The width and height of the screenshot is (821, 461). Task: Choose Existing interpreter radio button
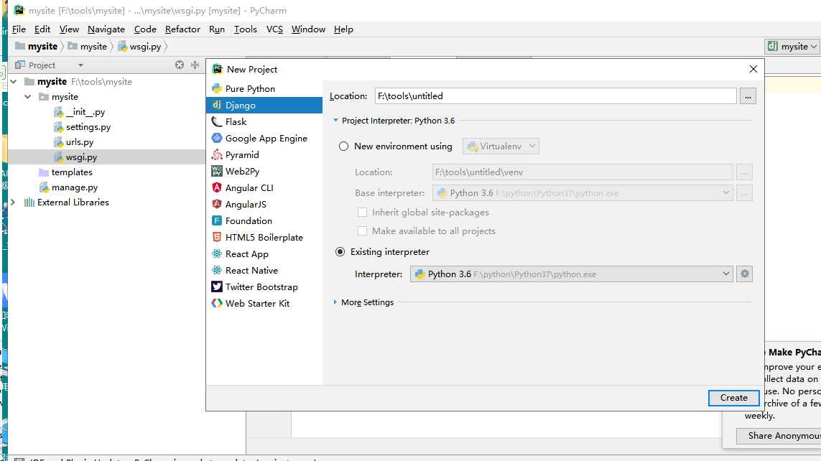coord(340,252)
